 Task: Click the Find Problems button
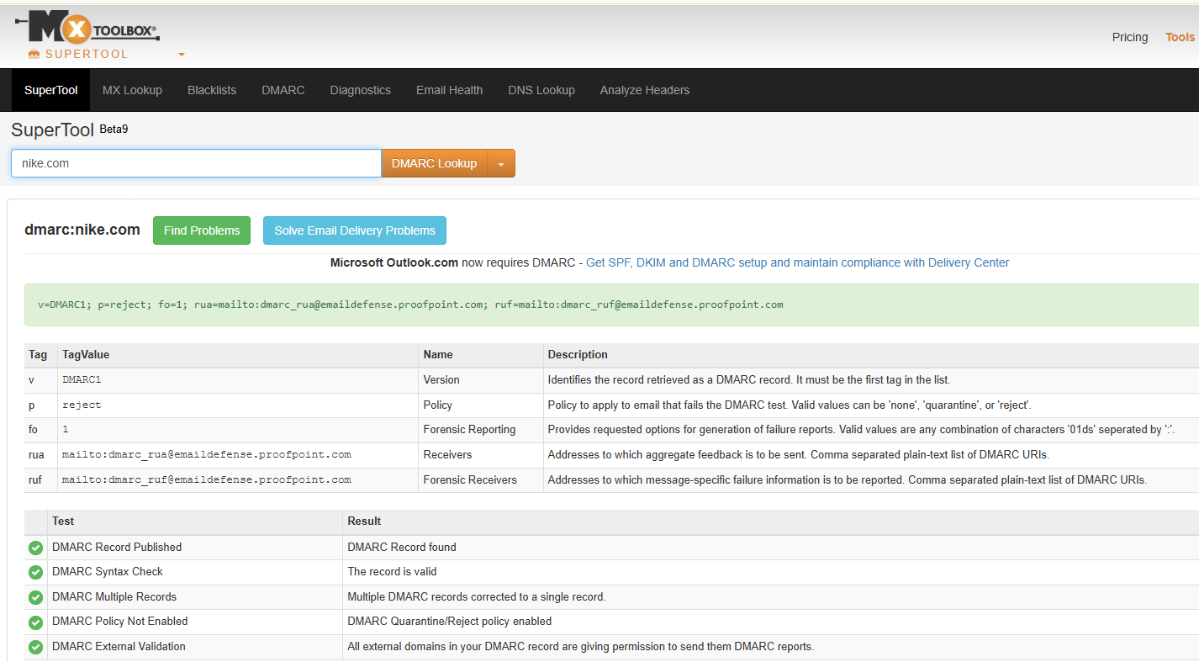click(202, 230)
